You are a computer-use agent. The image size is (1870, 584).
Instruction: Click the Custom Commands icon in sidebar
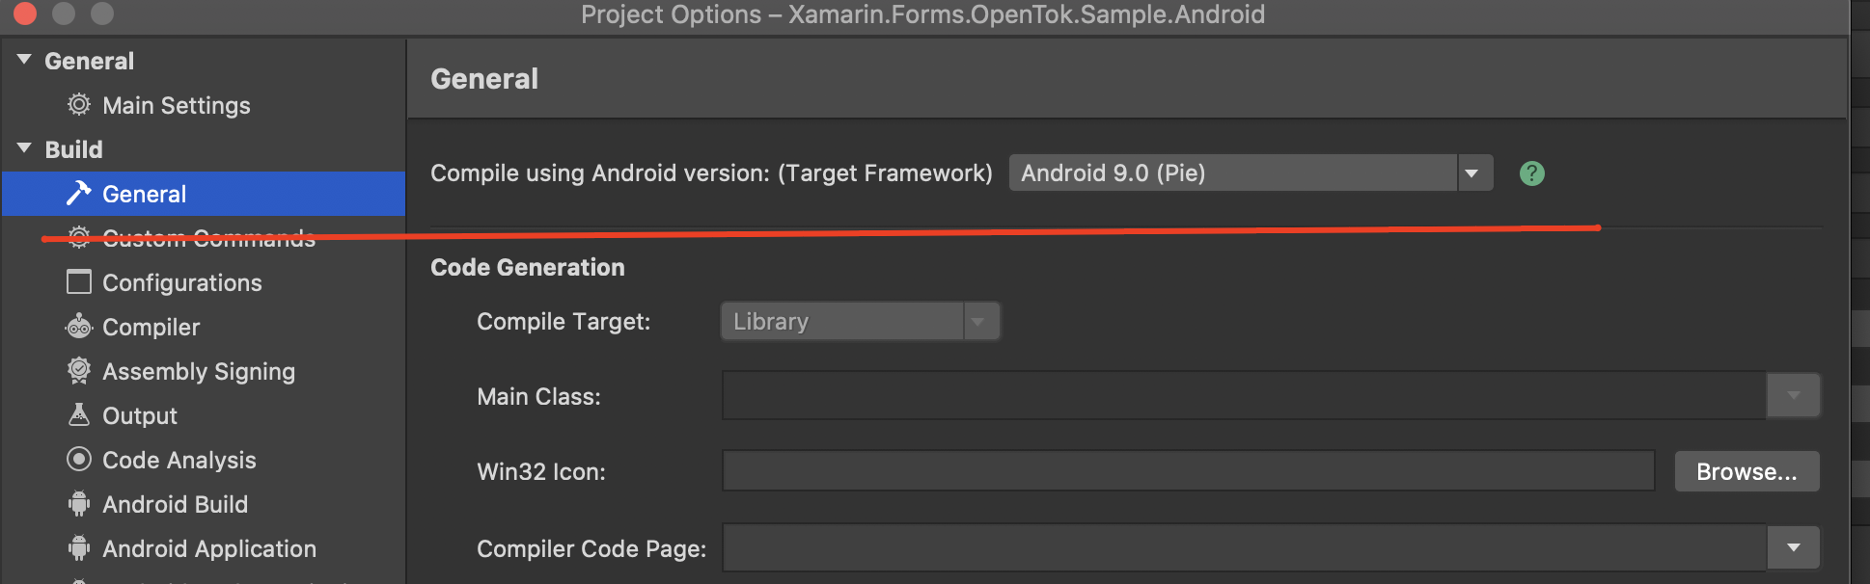79,238
